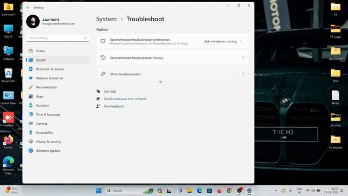Click the Give feedback link

click(x=114, y=107)
